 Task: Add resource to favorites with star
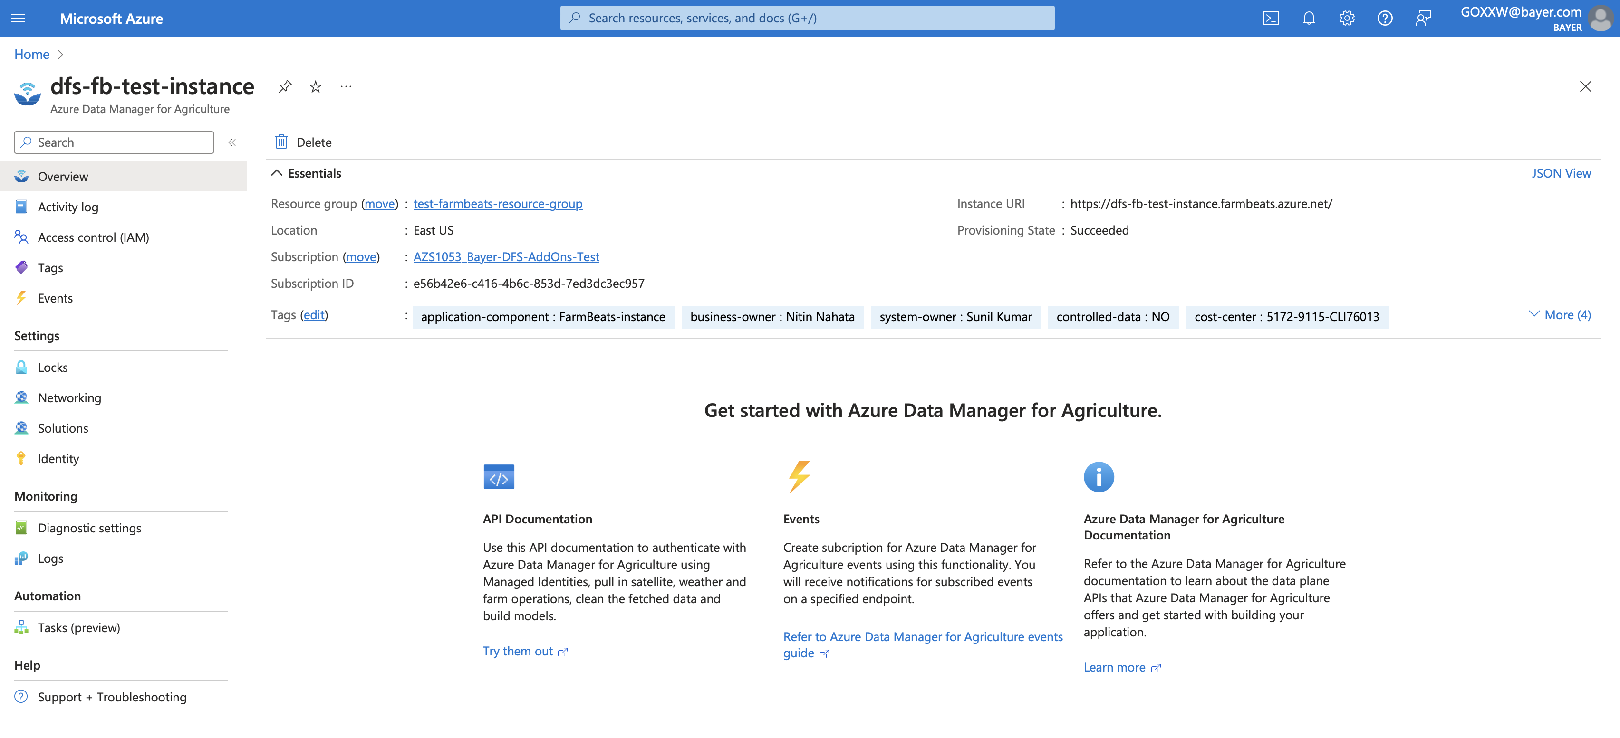[x=316, y=87]
